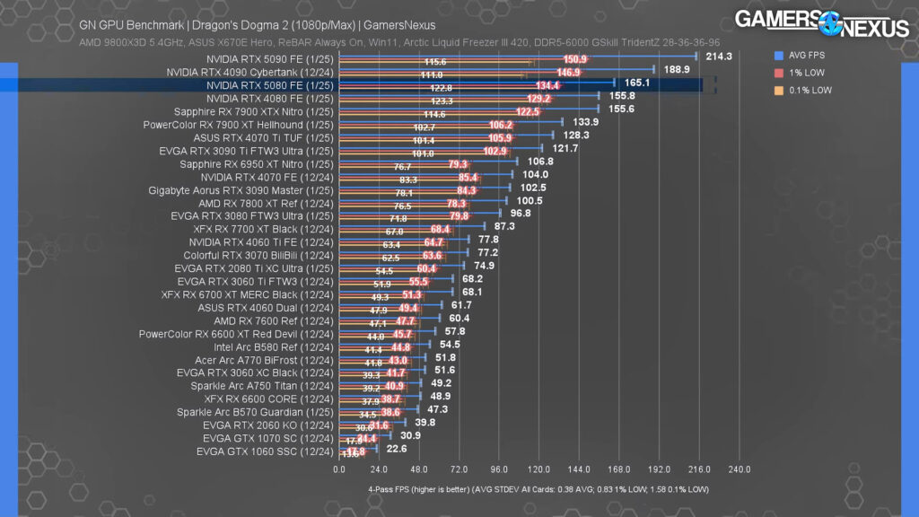Click the AVG FPS legend label
Viewport: 919px width, 517px height.
(807, 56)
